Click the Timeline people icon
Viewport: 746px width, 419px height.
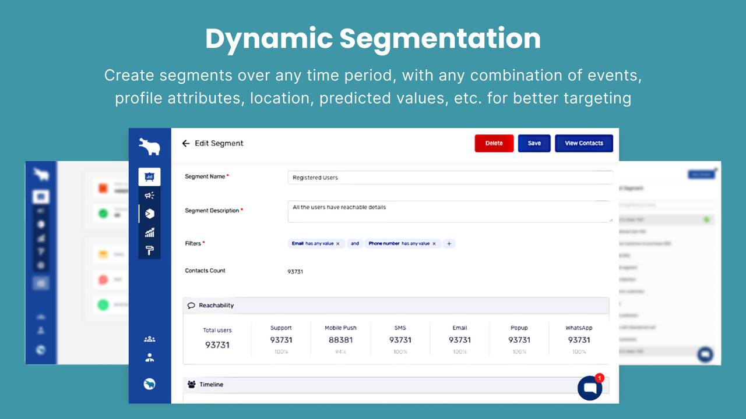(191, 385)
